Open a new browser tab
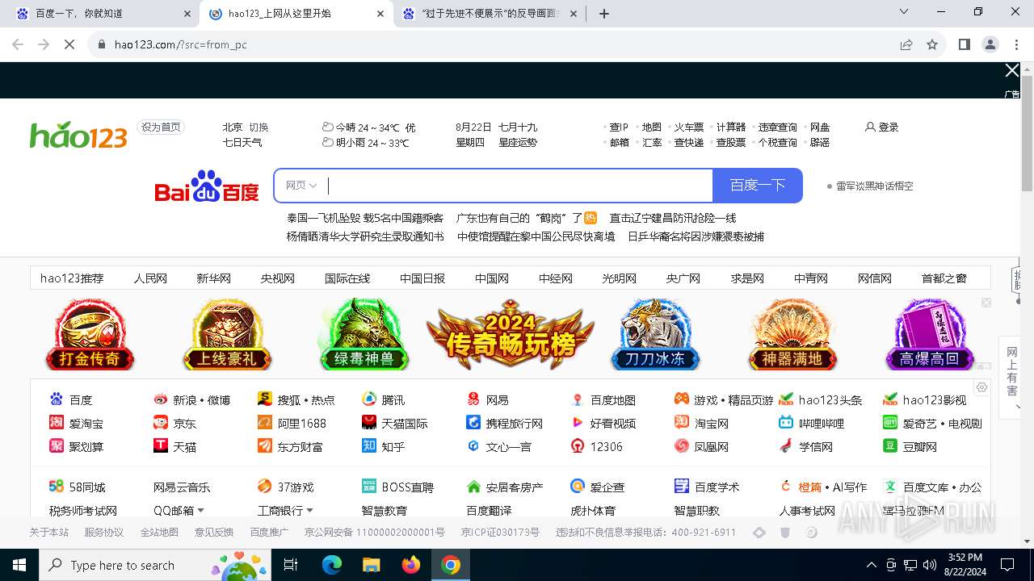Screen dimensions: 1034x581 point(604,14)
